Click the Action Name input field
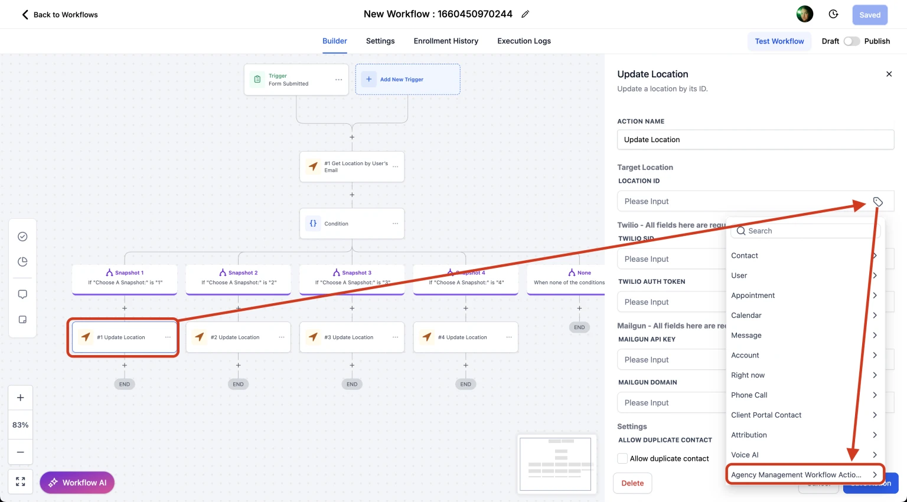Screen dimensions: 907x502 click(x=755, y=140)
